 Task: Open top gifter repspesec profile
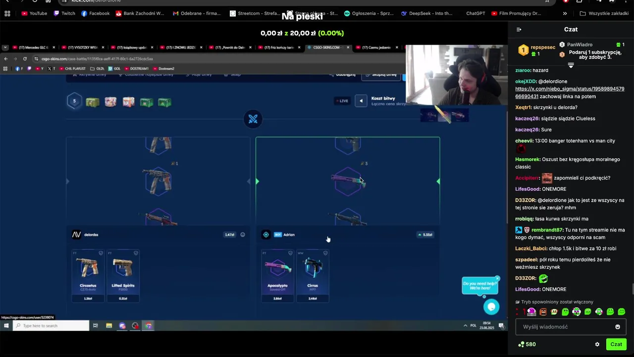(x=537, y=50)
